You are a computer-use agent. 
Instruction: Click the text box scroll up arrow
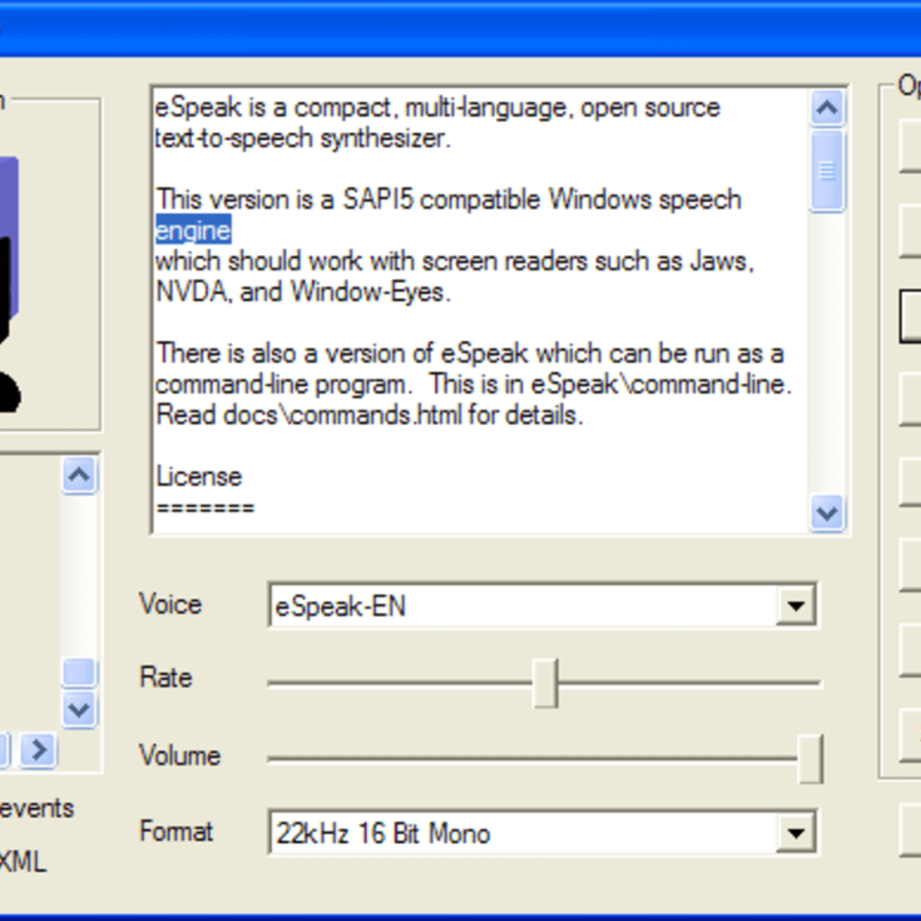tap(827, 108)
